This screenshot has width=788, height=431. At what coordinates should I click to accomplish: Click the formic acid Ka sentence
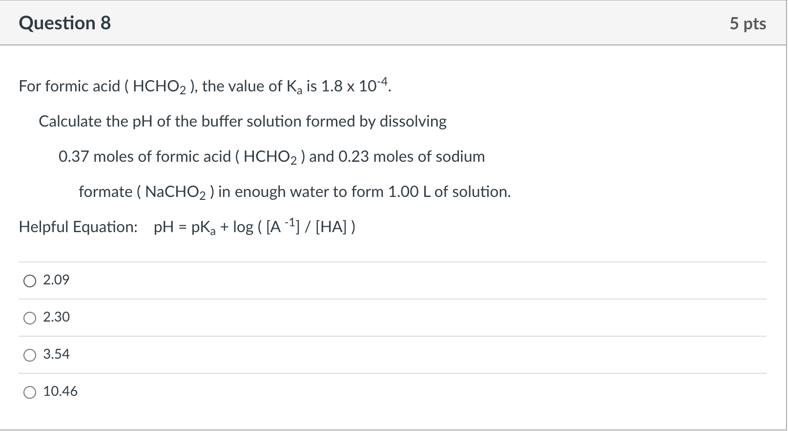204,86
